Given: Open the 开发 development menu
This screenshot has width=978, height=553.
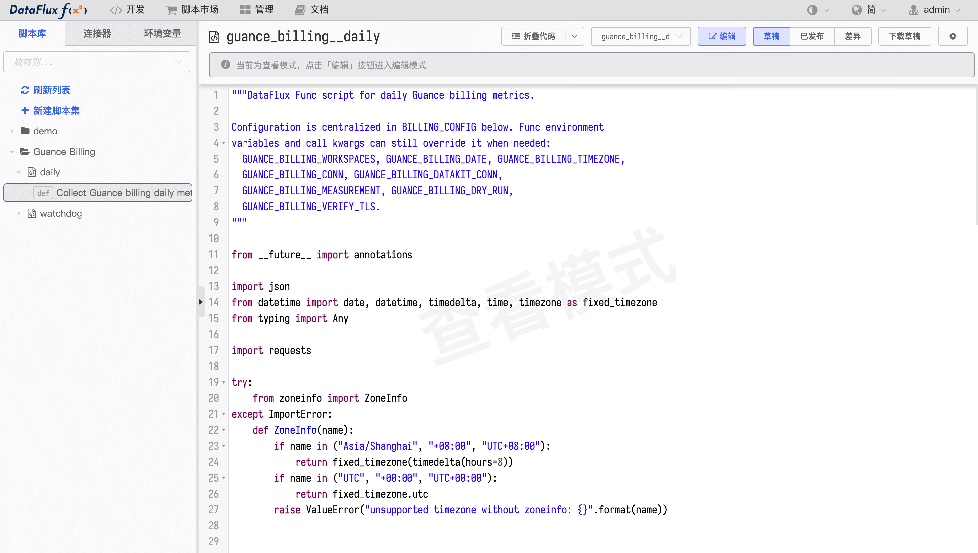Looking at the screenshot, I should 127,10.
